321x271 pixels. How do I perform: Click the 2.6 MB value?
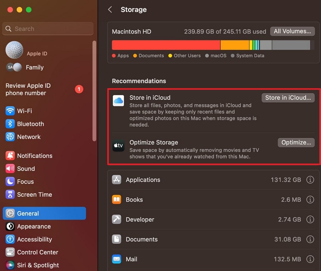click(291, 199)
